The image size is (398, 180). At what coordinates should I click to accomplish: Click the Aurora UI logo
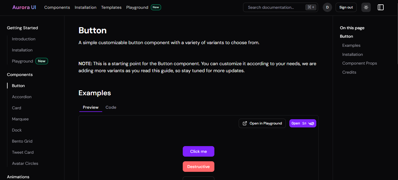[24, 7]
